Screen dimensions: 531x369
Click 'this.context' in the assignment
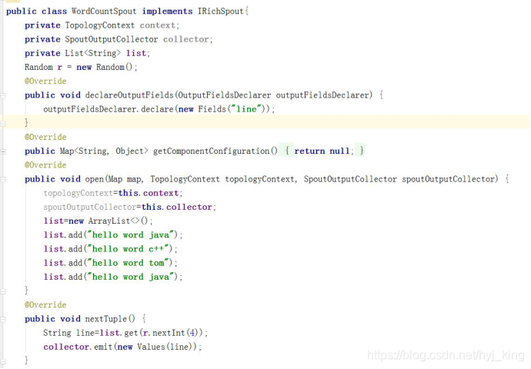149,193
